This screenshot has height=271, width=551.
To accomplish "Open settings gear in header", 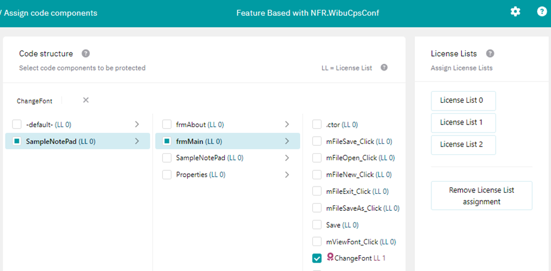I will coord(515,12).
